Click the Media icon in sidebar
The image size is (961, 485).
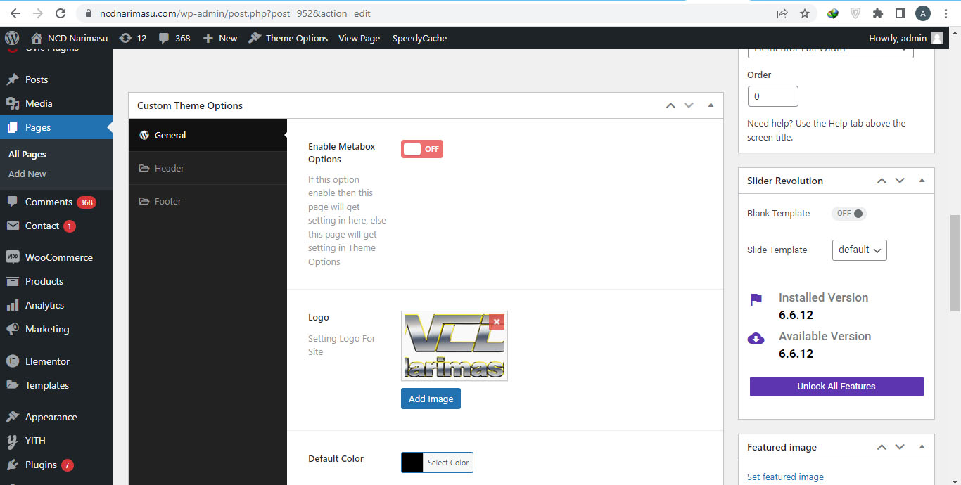[x=13, y=103]
